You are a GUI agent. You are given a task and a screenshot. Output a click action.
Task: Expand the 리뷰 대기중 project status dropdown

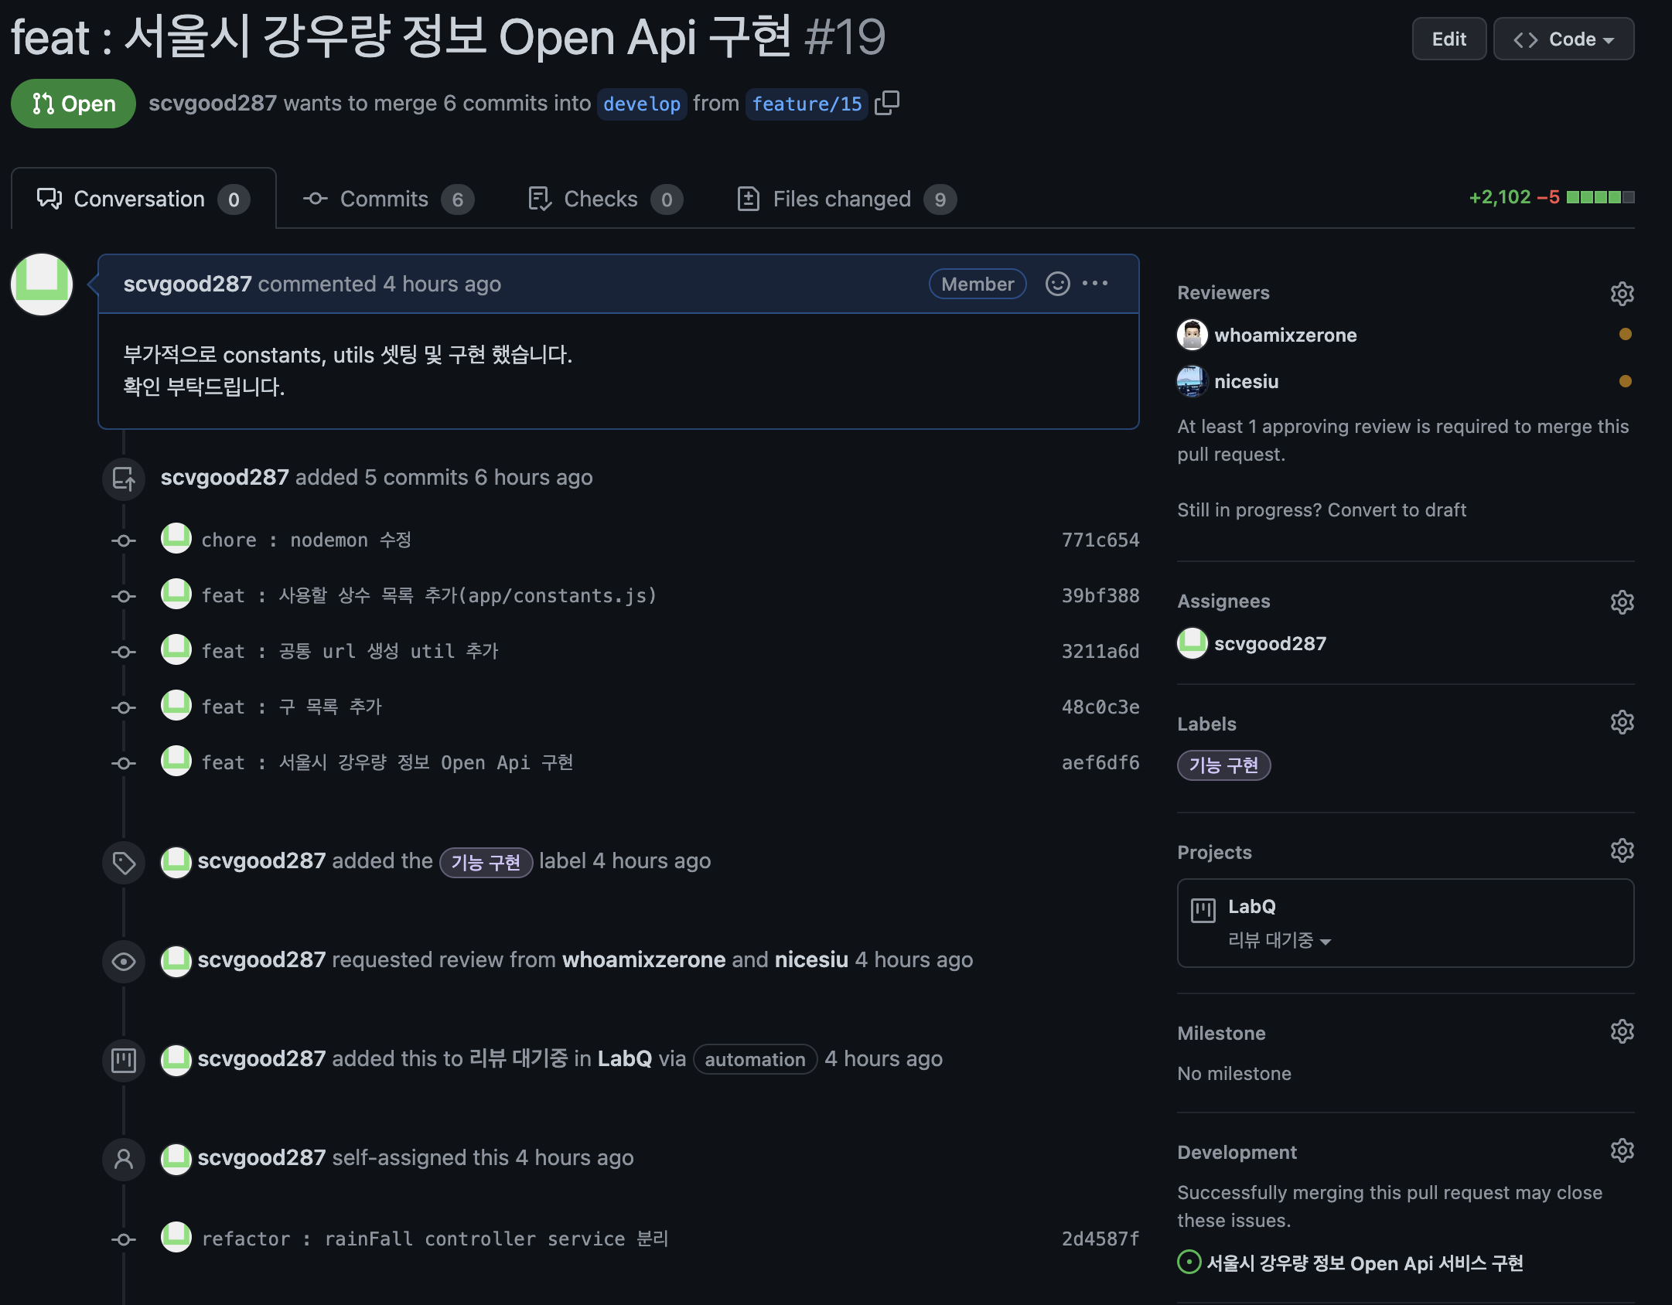1279,940
